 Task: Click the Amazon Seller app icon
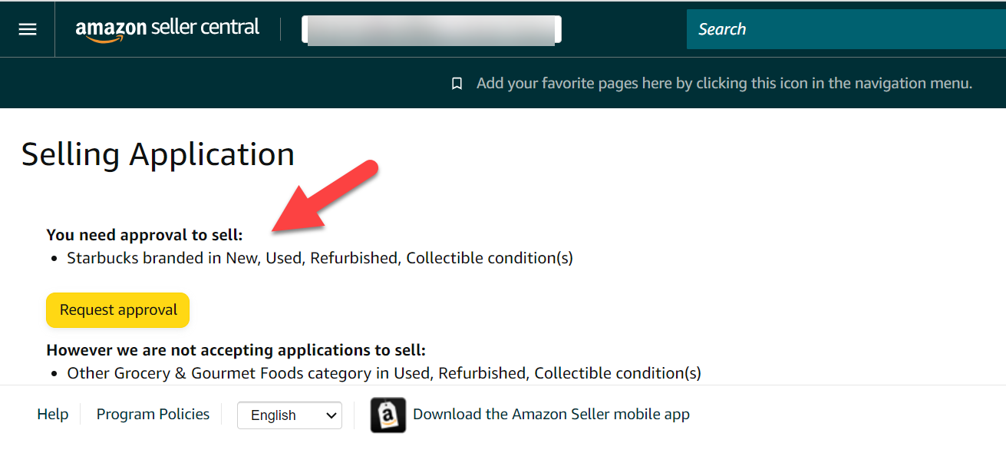coord(388,415)
